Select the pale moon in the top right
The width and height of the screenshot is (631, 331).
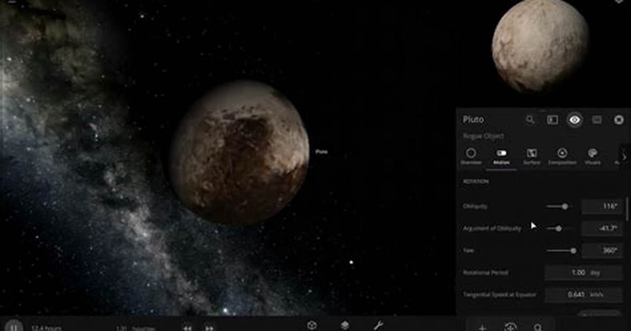click(541, 46)
